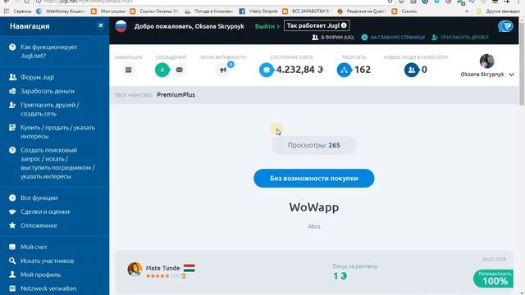Click the network hierarchy icon near 162
The height and width of the screenshot is (295, 525).
tap(344, 70)
